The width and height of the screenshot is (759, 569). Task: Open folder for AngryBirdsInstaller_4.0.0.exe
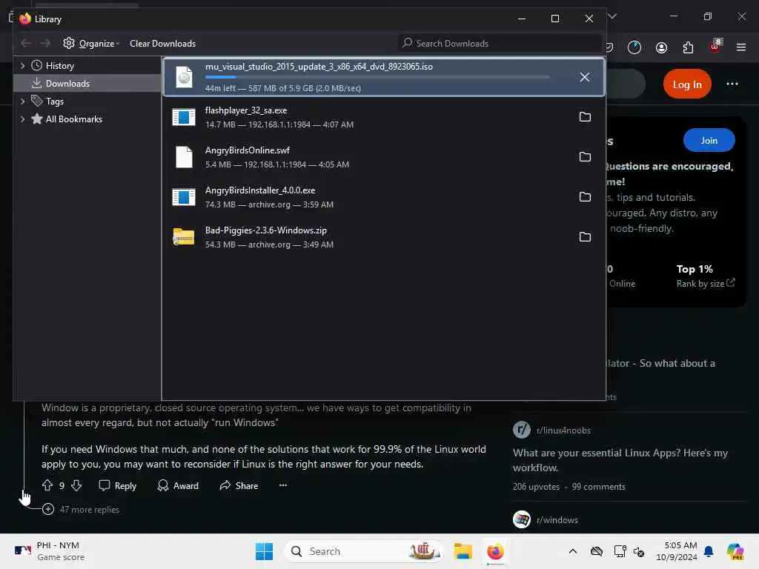click(585, 196)
